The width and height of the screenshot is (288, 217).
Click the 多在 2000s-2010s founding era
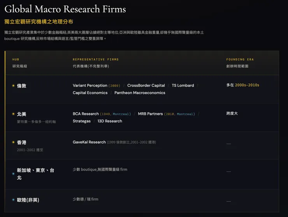242,85
